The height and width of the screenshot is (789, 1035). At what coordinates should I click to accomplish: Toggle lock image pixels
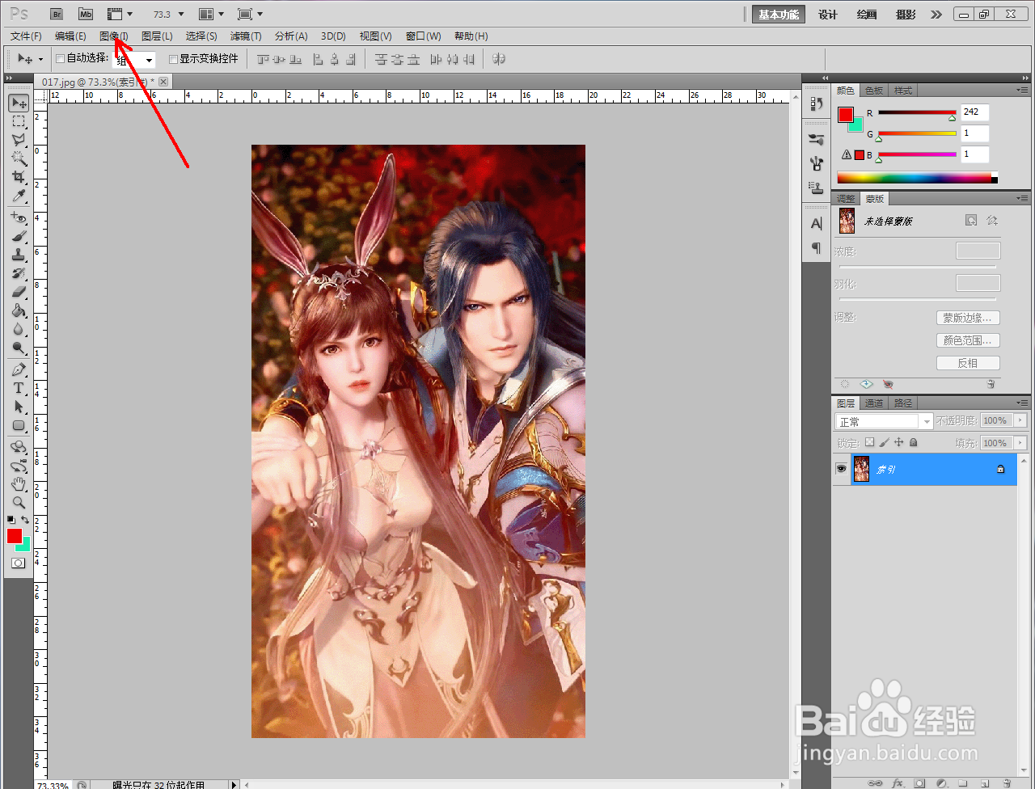(884, 443)
